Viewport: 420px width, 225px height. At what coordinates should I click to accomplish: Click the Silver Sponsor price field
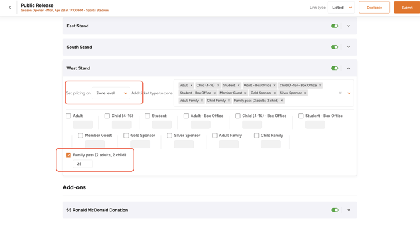coord(184,144)
